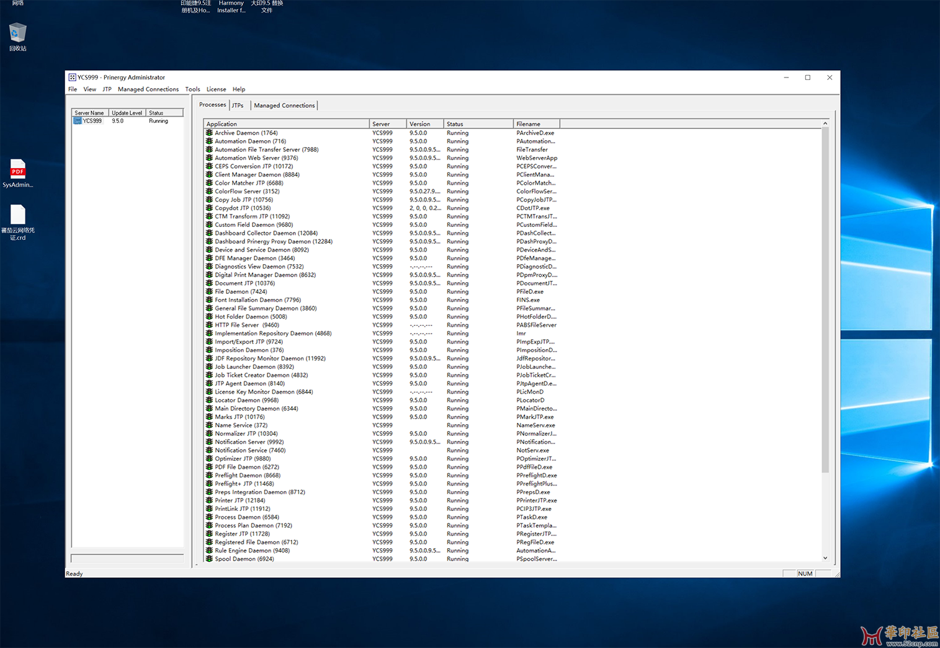Switch to the JTPs tab
Viewport: 940px width, 648px height.
238,105
